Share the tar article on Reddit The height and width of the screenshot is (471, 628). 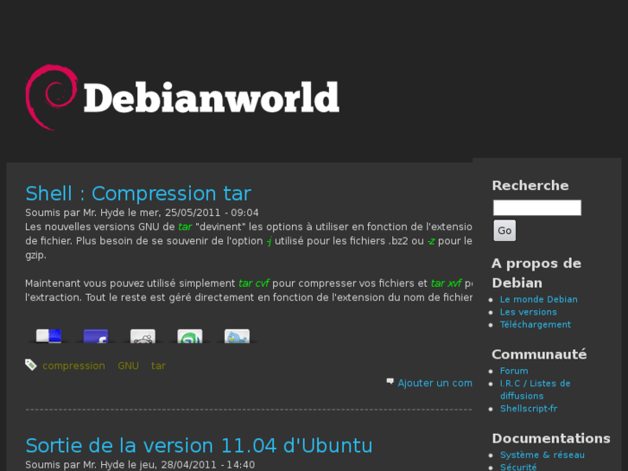[143, 336]
